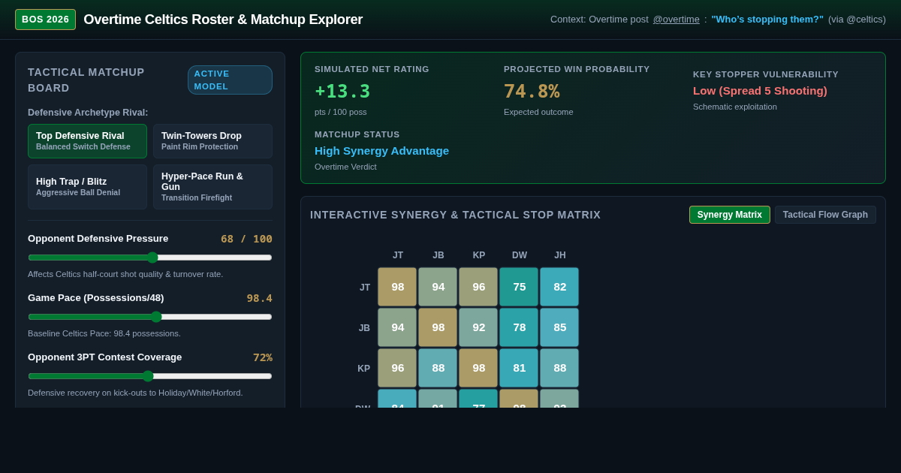Click the JH column header

(560, 255)
